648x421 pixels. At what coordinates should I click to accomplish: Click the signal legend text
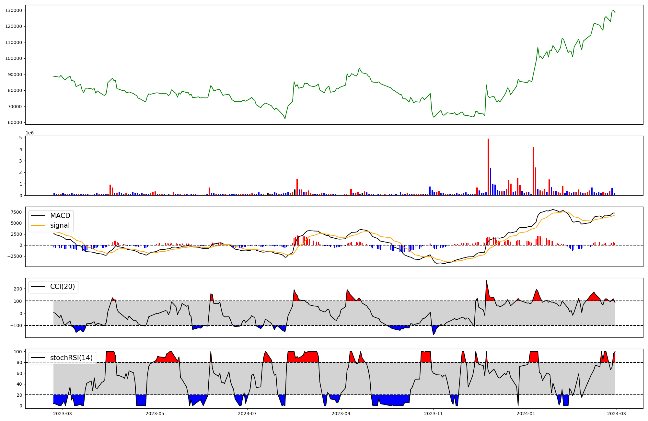60,225
